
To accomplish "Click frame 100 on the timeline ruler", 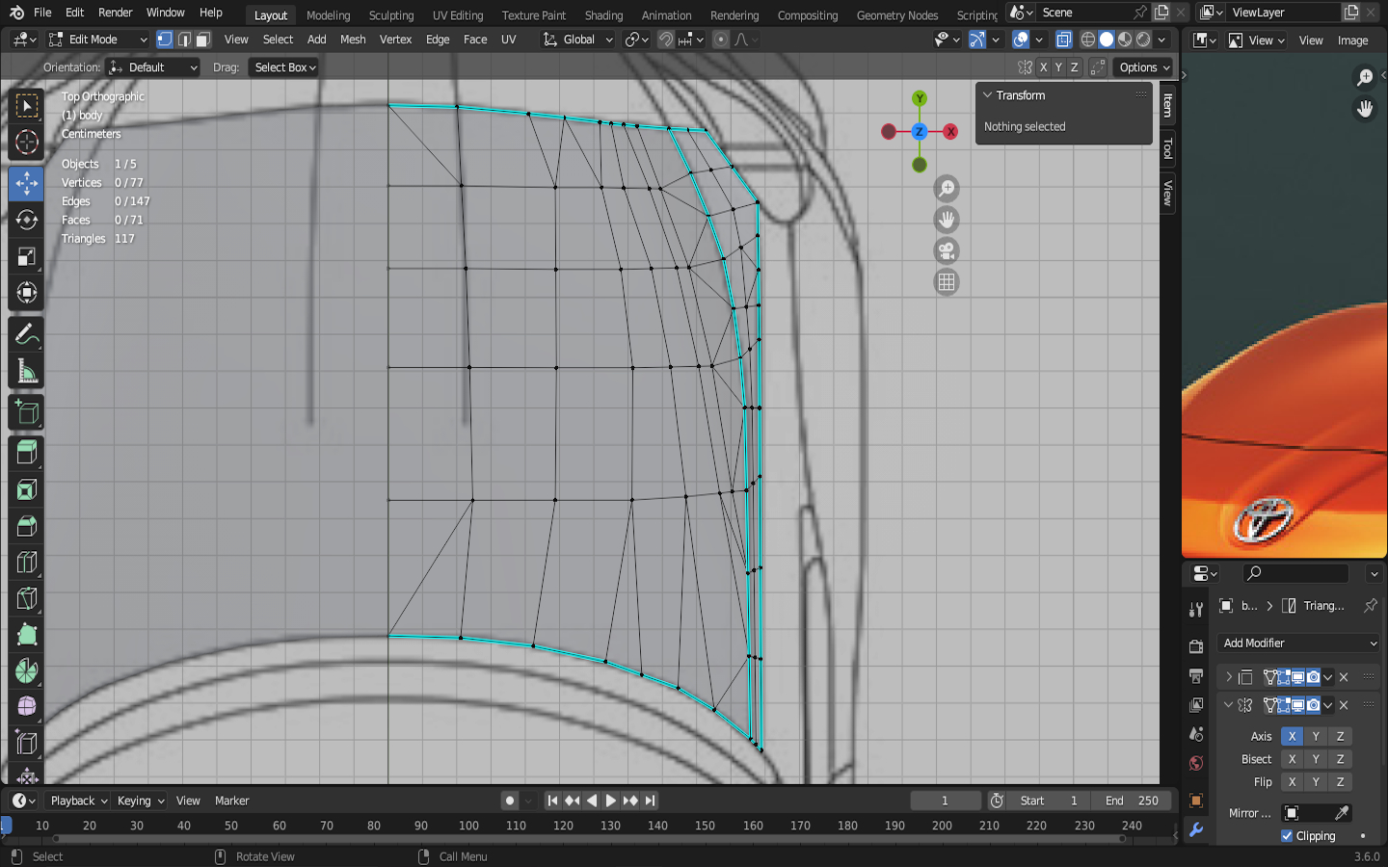I will (468, 826).
